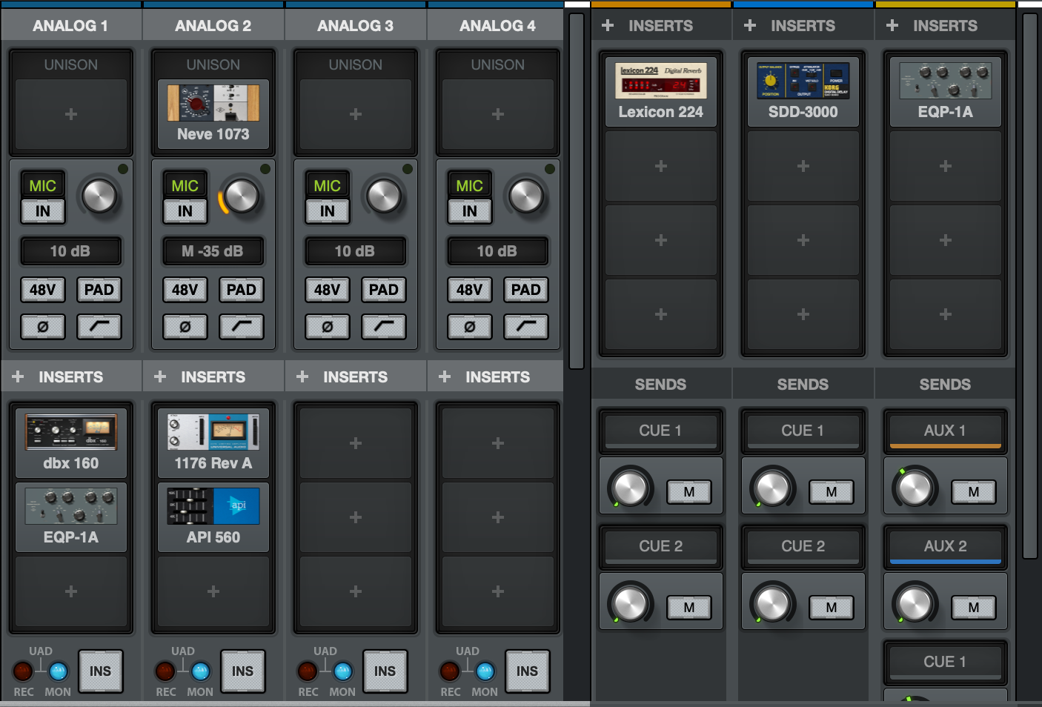Add insert via plus icon on Analog 4 INSERTS
The width and height of the screenshot is (1042, 707).
(x=445, y=376)
